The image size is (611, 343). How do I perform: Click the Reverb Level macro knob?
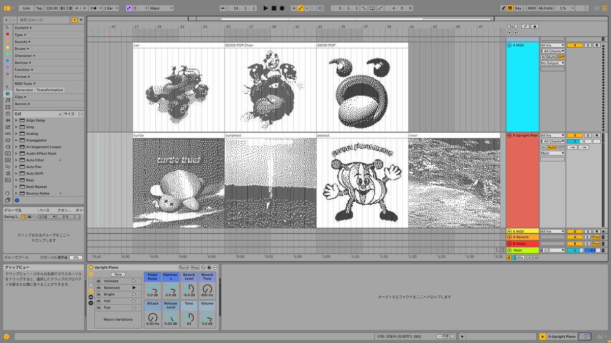tap(189, 289)
